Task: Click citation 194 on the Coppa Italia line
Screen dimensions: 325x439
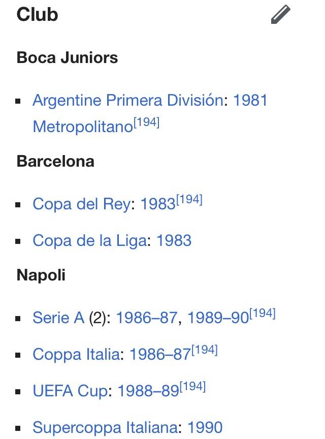Action: tap(205, 351)
